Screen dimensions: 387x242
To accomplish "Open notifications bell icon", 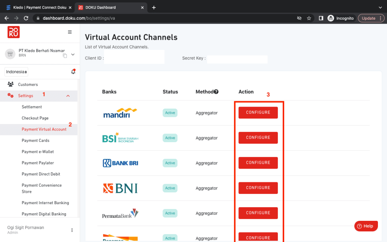I will pyautogui.click(x=73, y=71).
